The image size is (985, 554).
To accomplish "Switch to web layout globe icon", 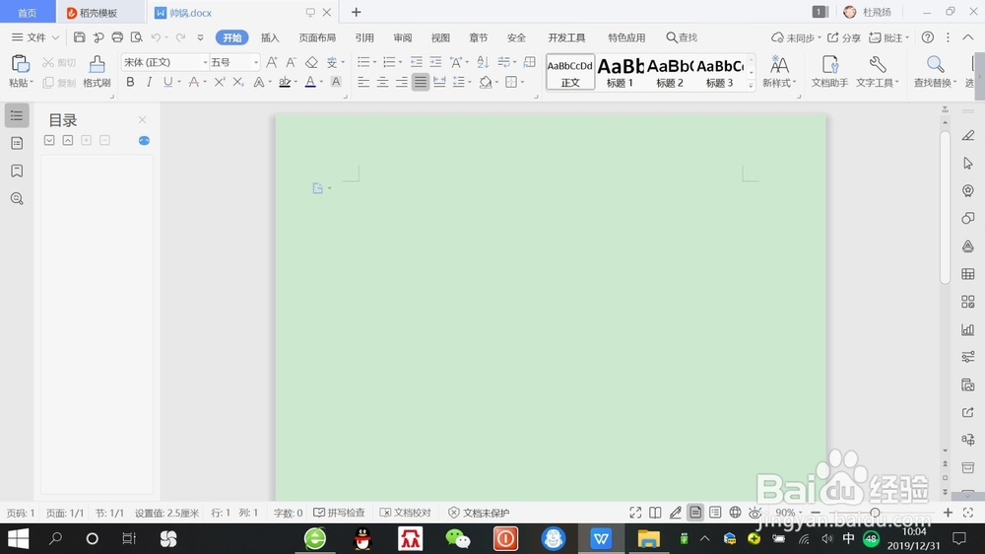I will tap(735, 513).
